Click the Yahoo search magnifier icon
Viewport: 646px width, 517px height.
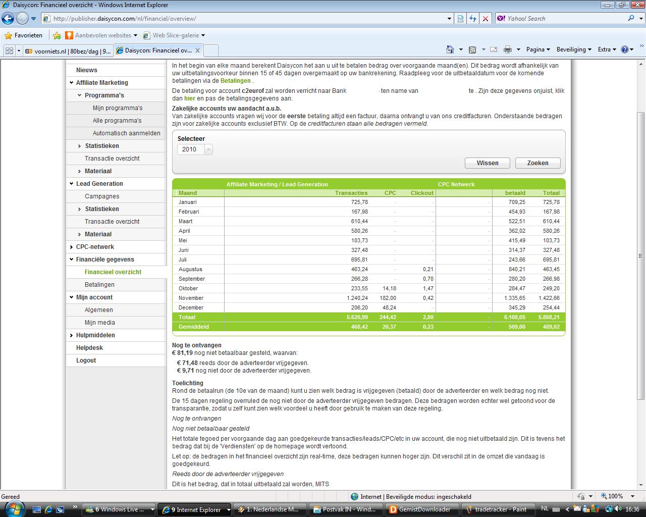631,18
